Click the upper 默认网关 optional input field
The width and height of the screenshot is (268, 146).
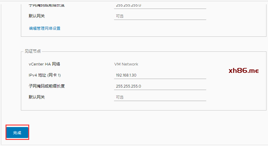160,16
